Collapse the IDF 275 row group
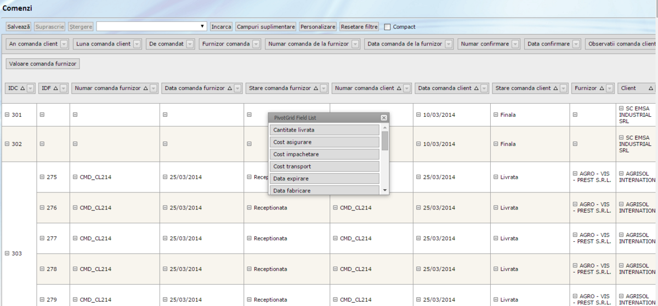This screenshot has width=658, height=306. [42, 177]
